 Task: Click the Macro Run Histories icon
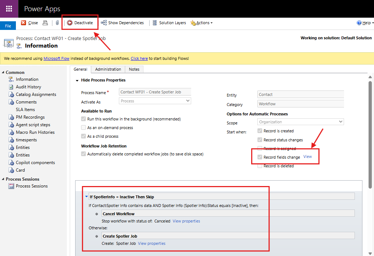(11, 133)
